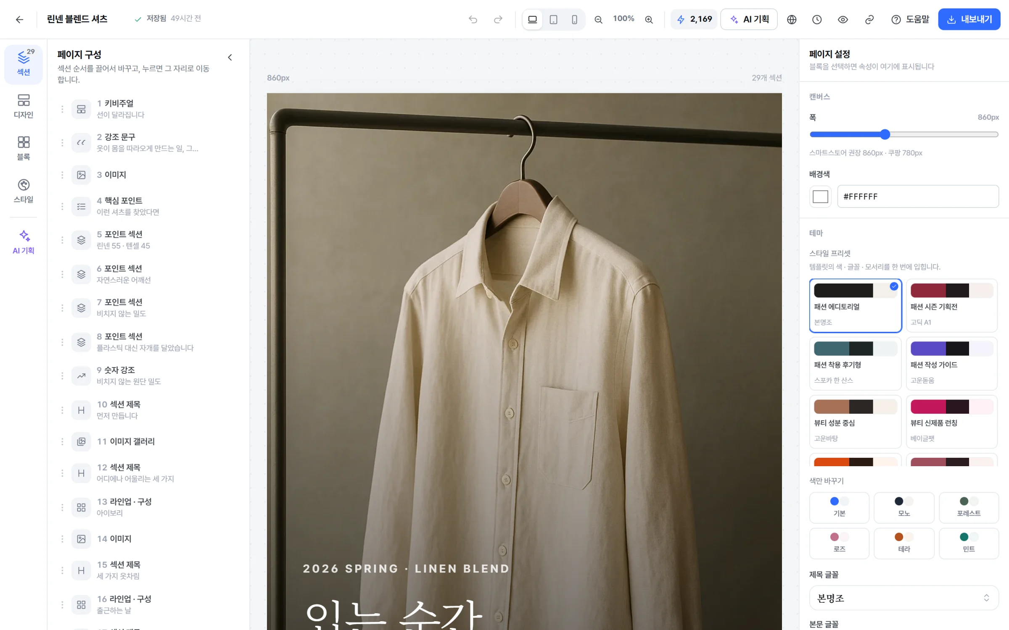Go back using the top-left arrow
The height and width of the screenshot is (630, 1009).
19,19
